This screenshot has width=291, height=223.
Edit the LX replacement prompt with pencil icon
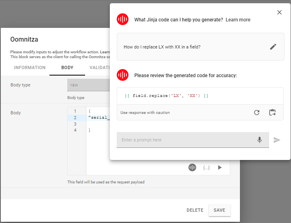[x=273, y=47]
